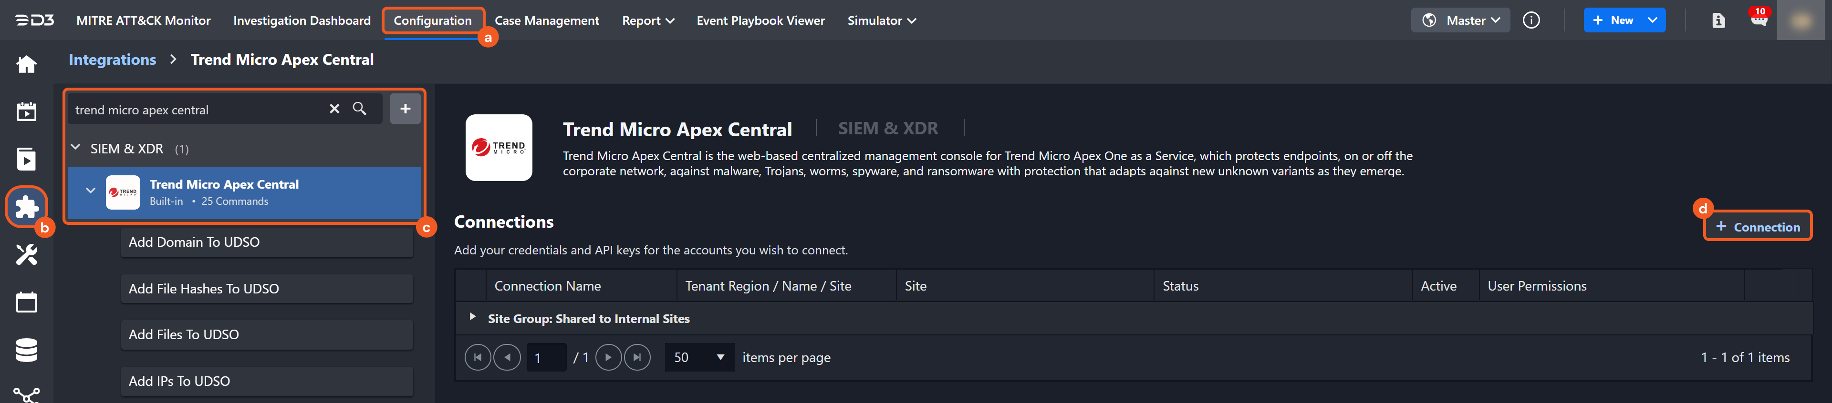This screenshot has height=403, width=1832.
Task: Click the add integration plus button
Action: click(406, 109)
